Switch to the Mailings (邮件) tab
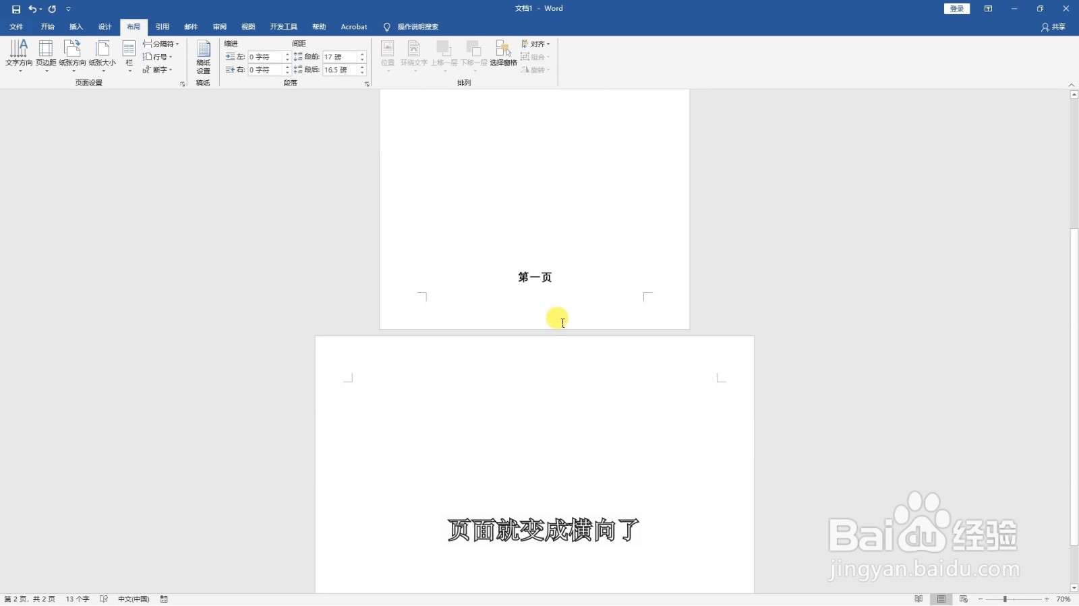Screen dimensions: 1079x606 [191, 27]
